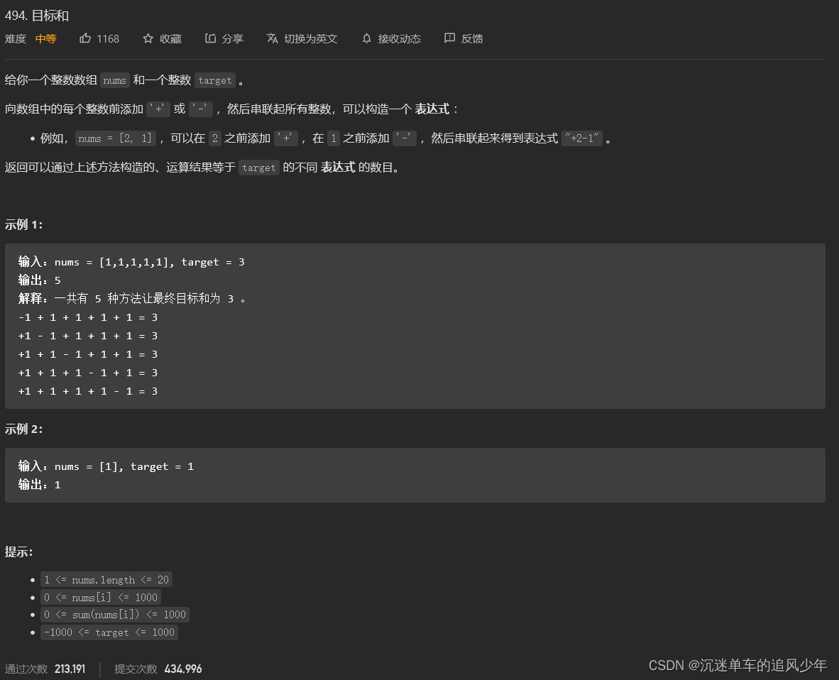Viewport: 839px width, 680px height.
Task: Toggle problem likes via the 1168 counter
Action: 109,38
